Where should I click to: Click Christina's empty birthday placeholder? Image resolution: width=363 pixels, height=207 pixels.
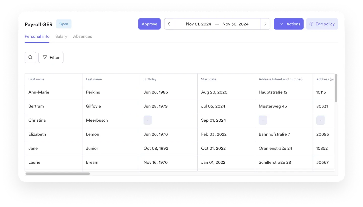click(148, 120)
